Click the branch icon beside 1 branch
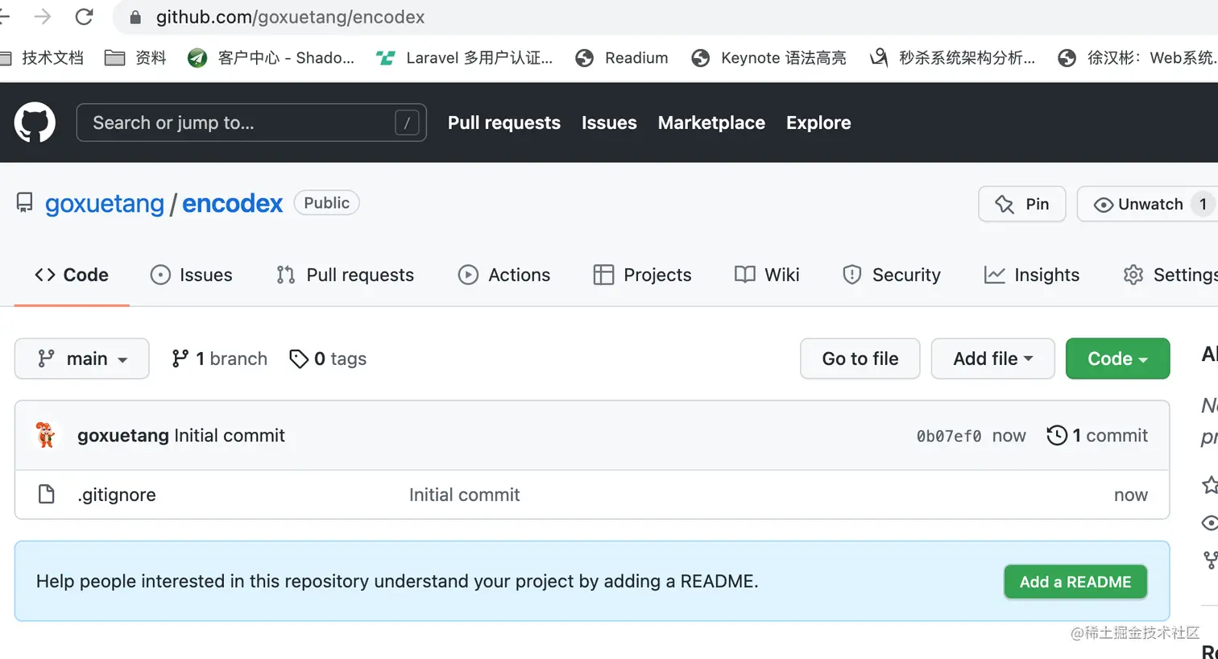 click(180, 359)
